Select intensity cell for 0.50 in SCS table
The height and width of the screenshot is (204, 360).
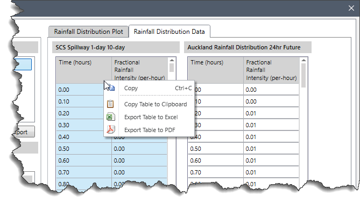click(139, 149)
